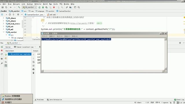Click the rerun icon in the top toolbar
Image resolution: width=185 pixels, height=104 pixels.
[x=39, y=7]
